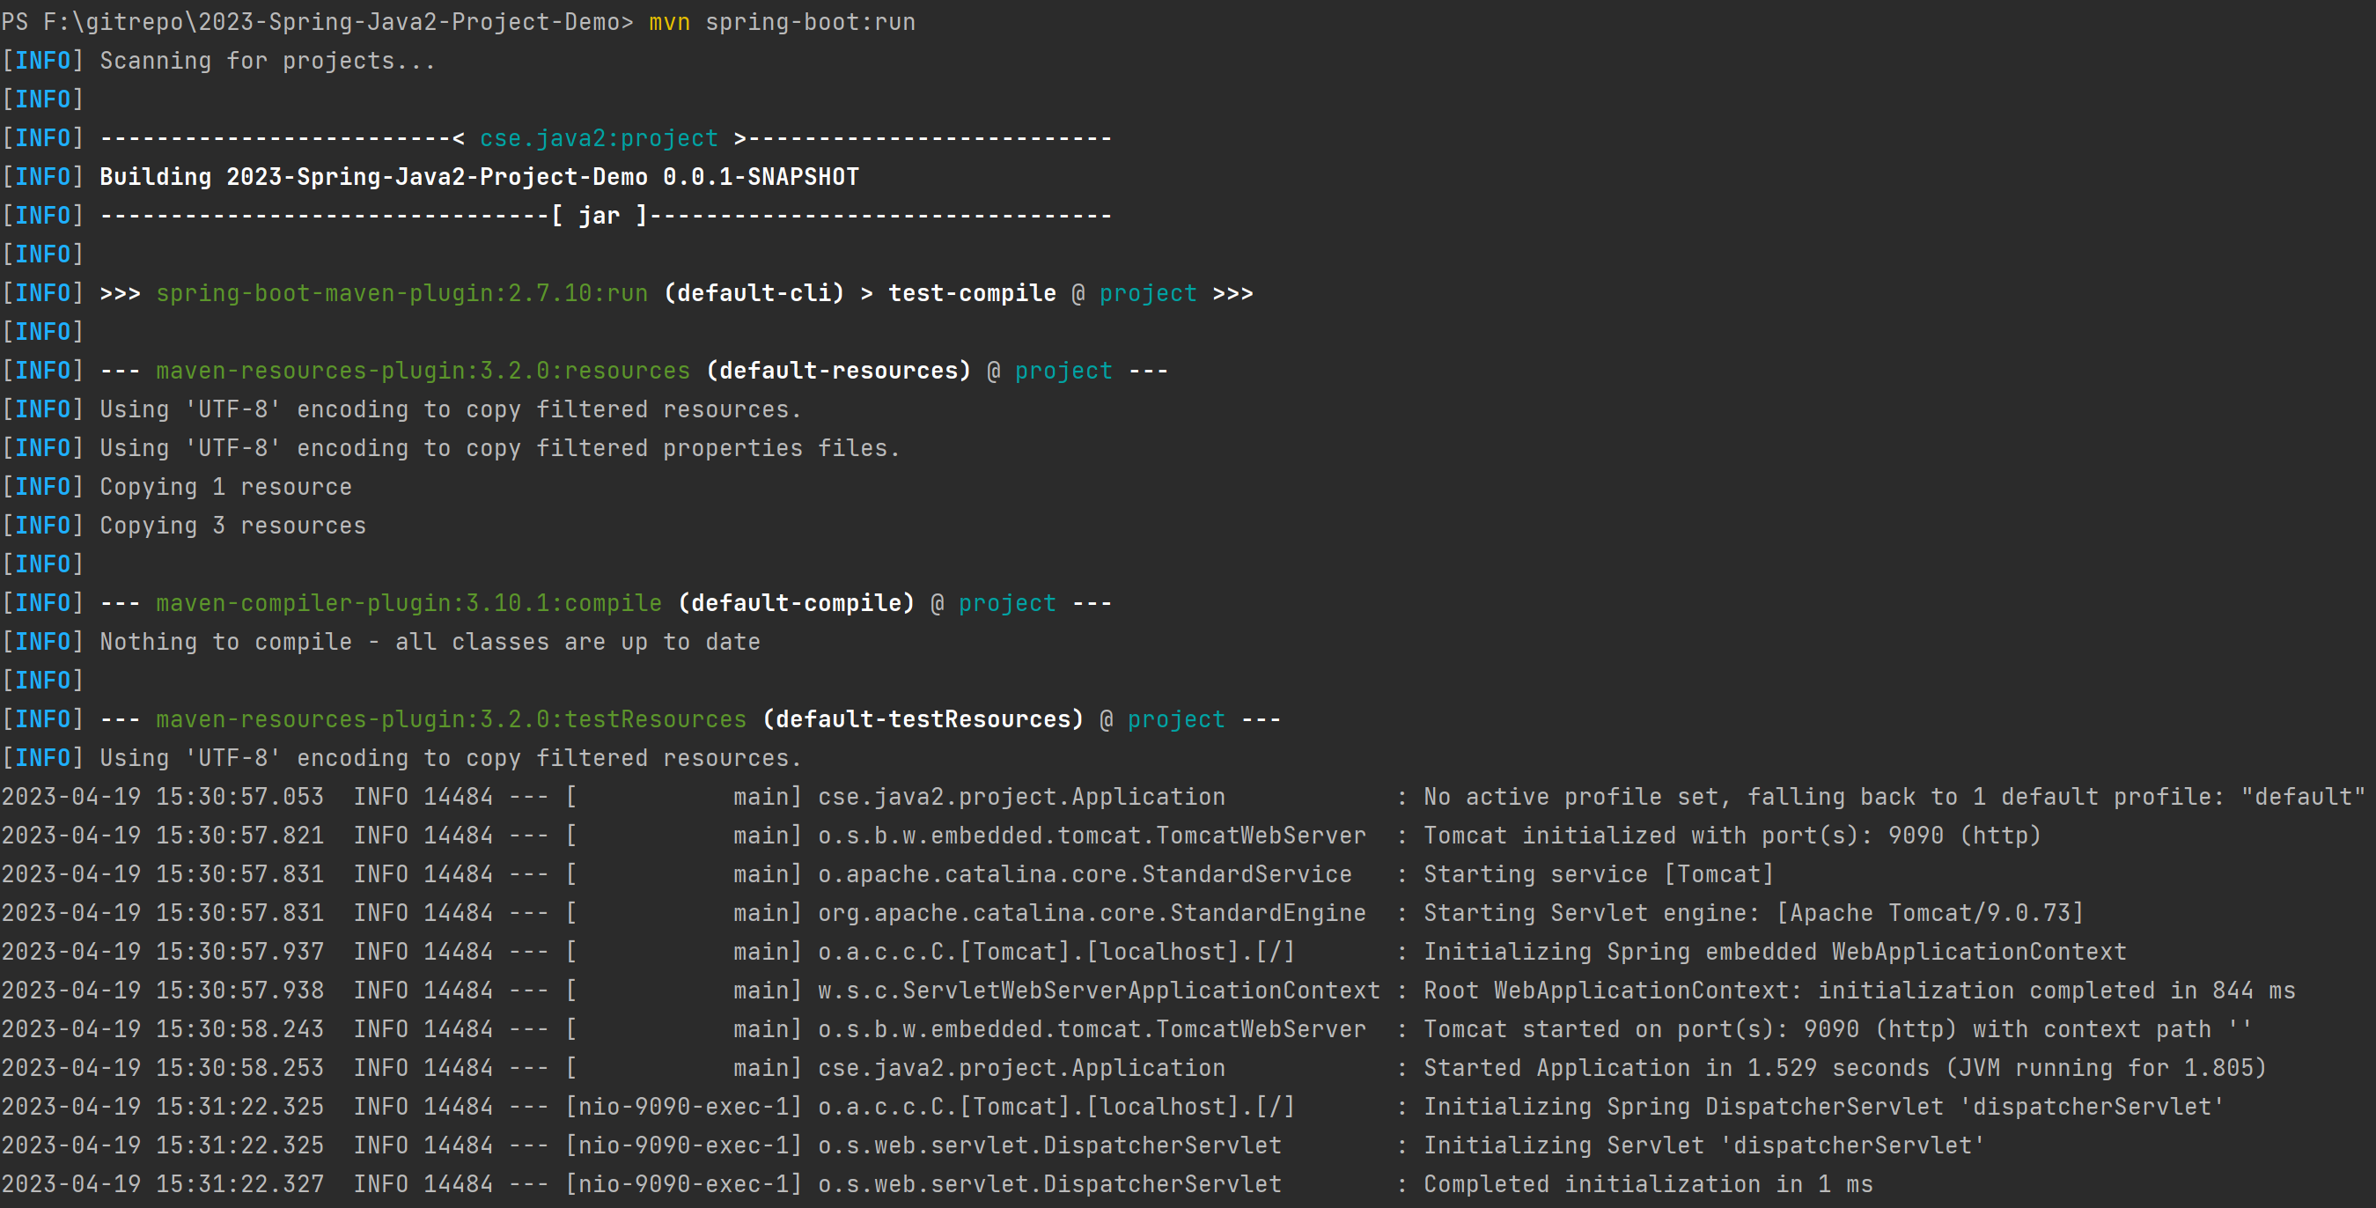Click the 'Completed initialization in 1 ms' message
2376x1208 pixels.
[x=1647, y=1185]
